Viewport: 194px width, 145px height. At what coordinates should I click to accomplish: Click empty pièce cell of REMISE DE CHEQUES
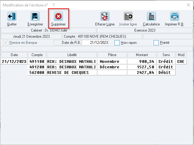pyautogui.click(x=112, y=73)
